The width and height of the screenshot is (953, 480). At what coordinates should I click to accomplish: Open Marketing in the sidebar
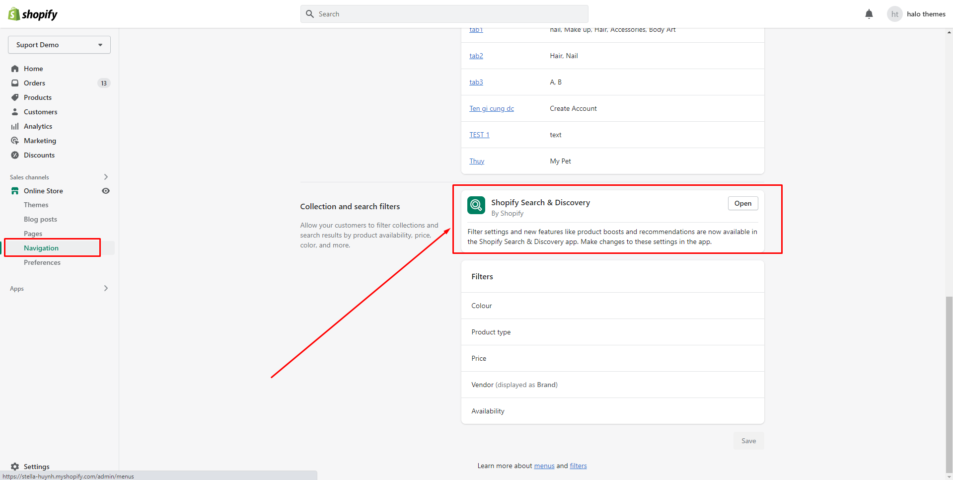tap(40, 141)
